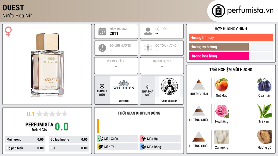Click the sillage icon for Độ toả hương

(148, 48)
